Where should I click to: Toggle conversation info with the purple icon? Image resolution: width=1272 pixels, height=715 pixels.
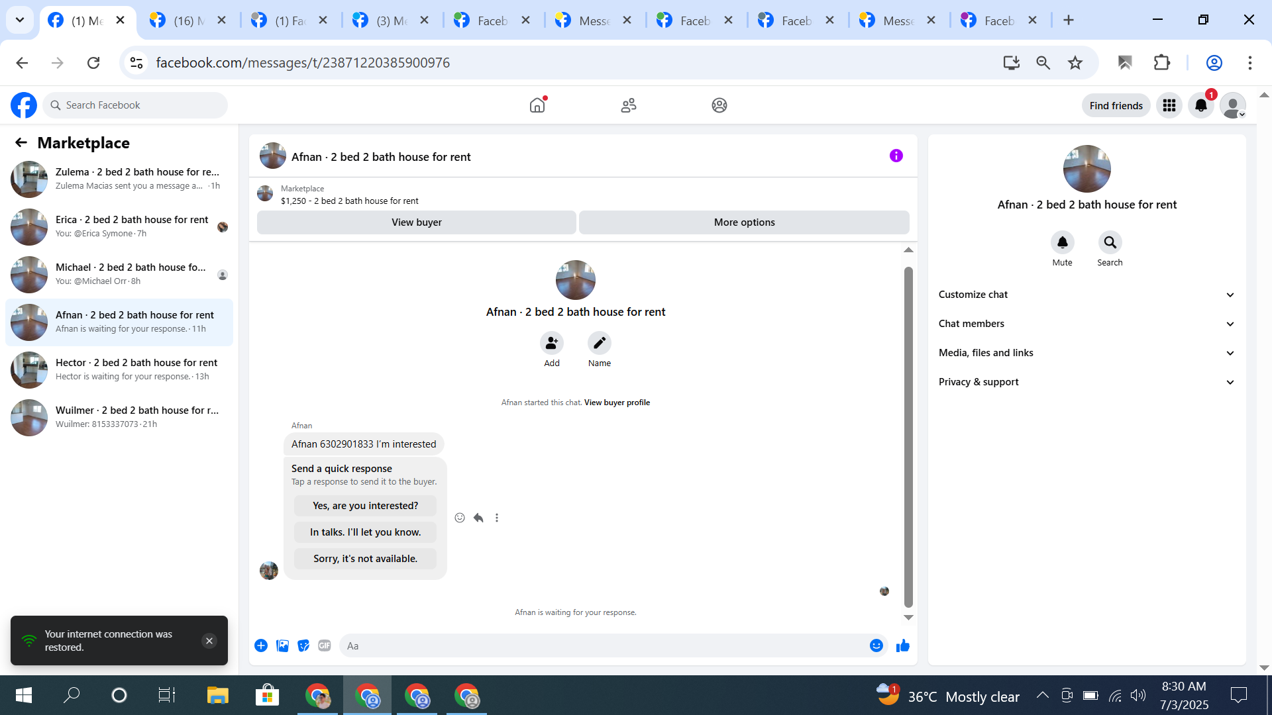tap(896, 156)
